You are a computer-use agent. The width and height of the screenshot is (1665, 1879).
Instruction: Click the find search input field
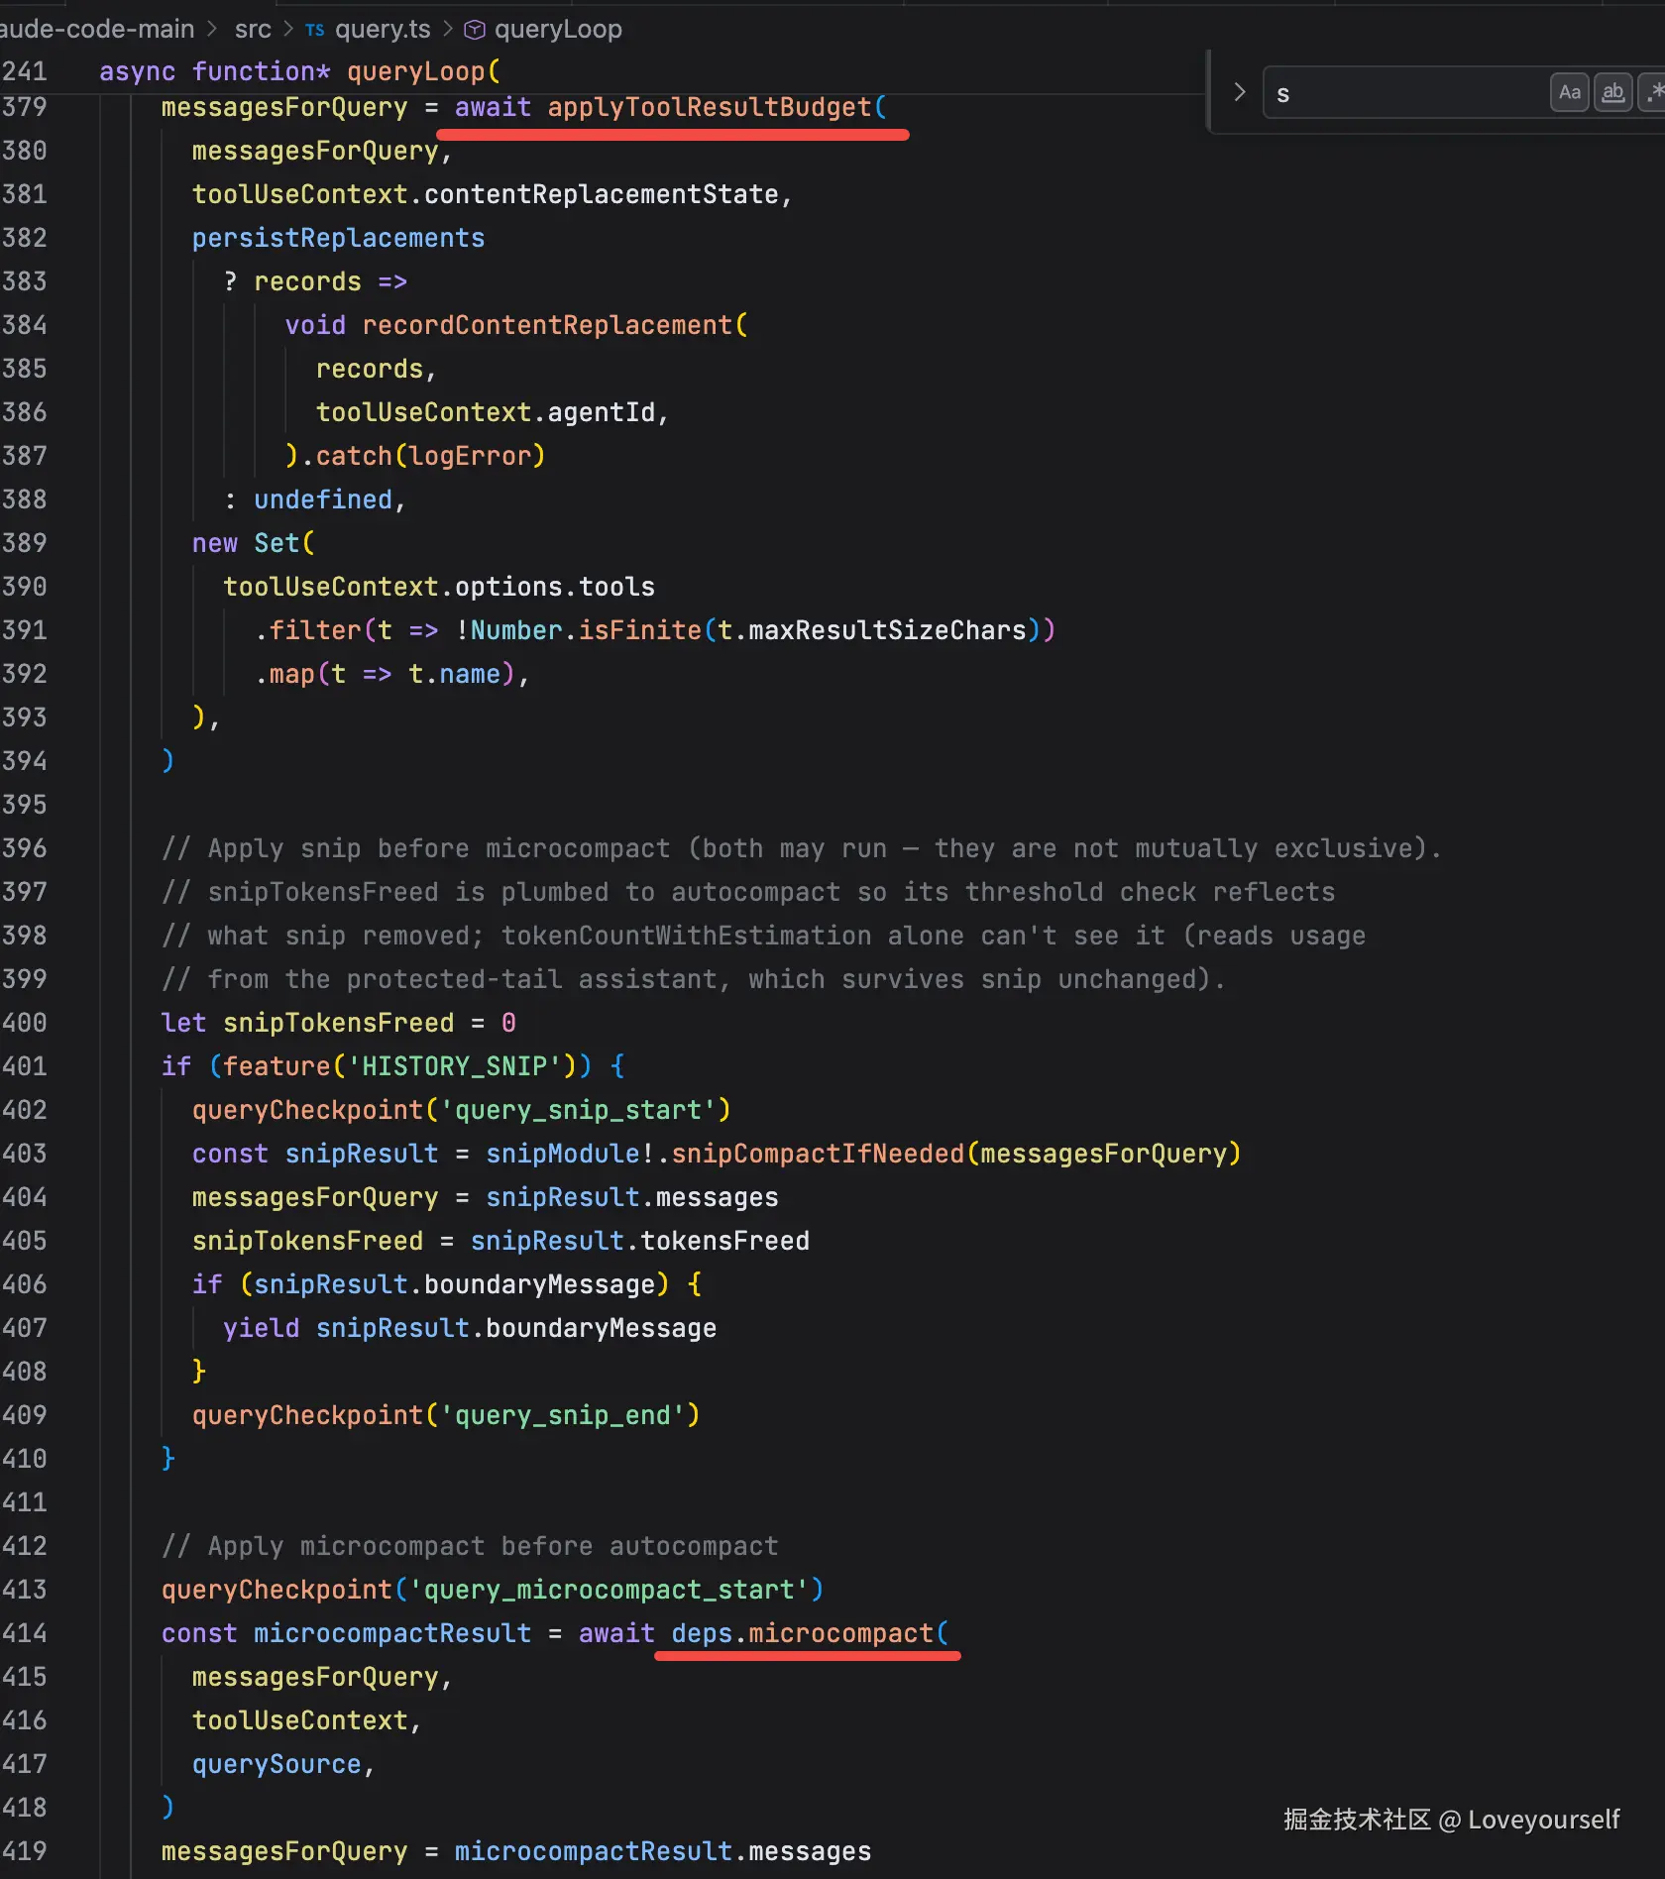1407,93
